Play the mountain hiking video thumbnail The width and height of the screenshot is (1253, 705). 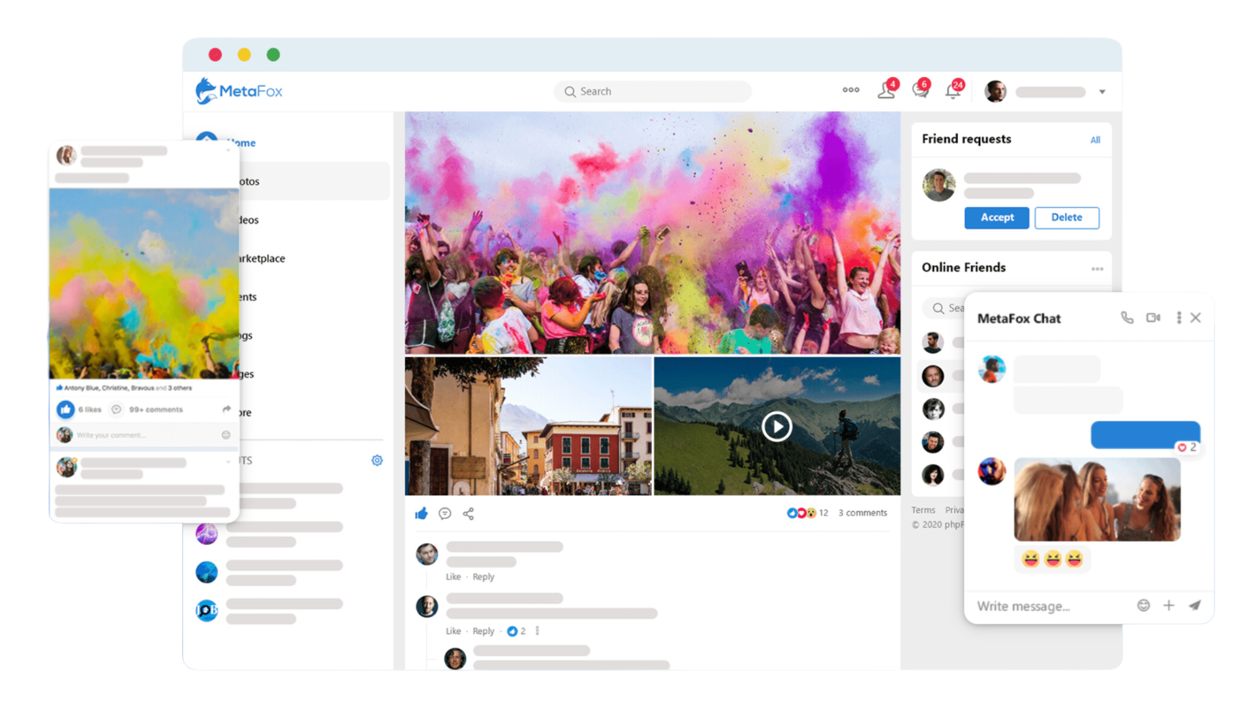coord(777,426)
